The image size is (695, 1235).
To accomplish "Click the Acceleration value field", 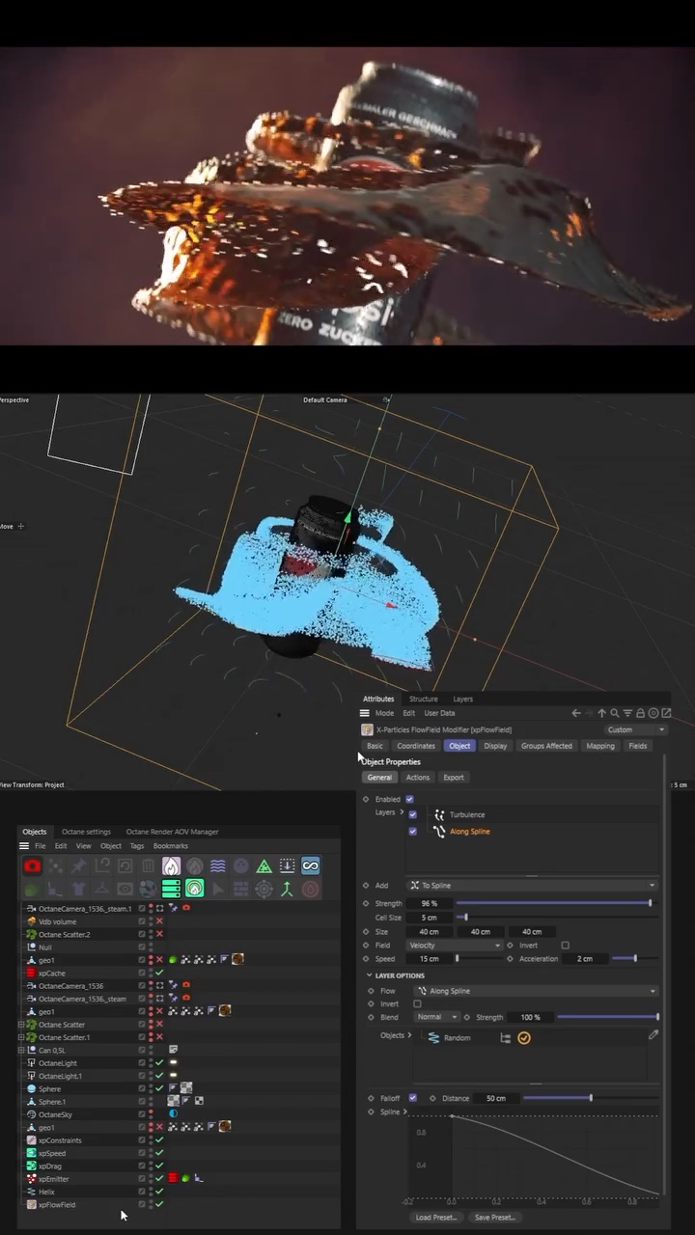I will (x=586, y=959).
